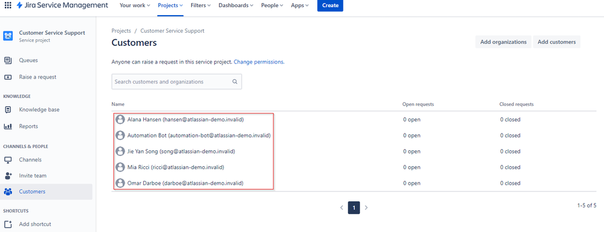The width and height of the screenshot is (604, 232).
Task: Go to next page arrow
Action: pos(366,208)
